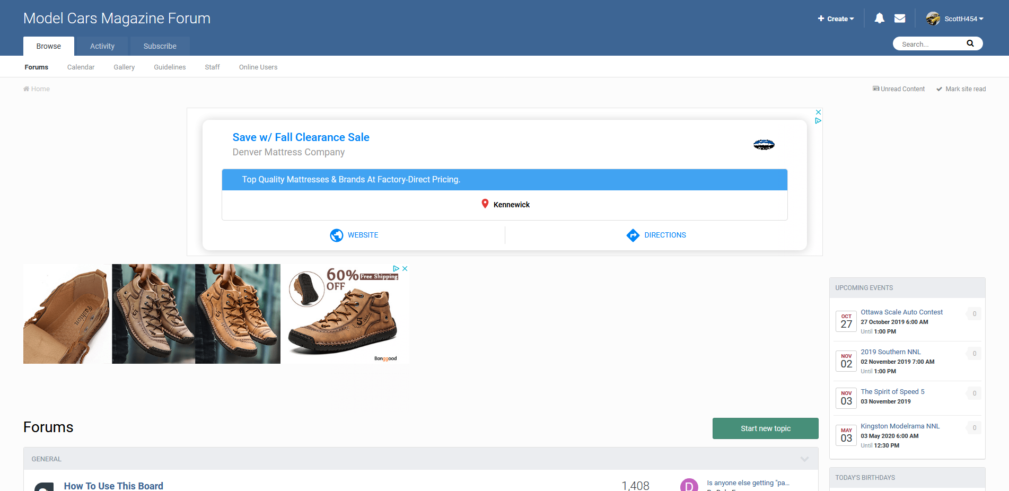1009x491 pixels.
Task: Open The Spirit of Speed 5 event
Action: (x=893, y=392)
